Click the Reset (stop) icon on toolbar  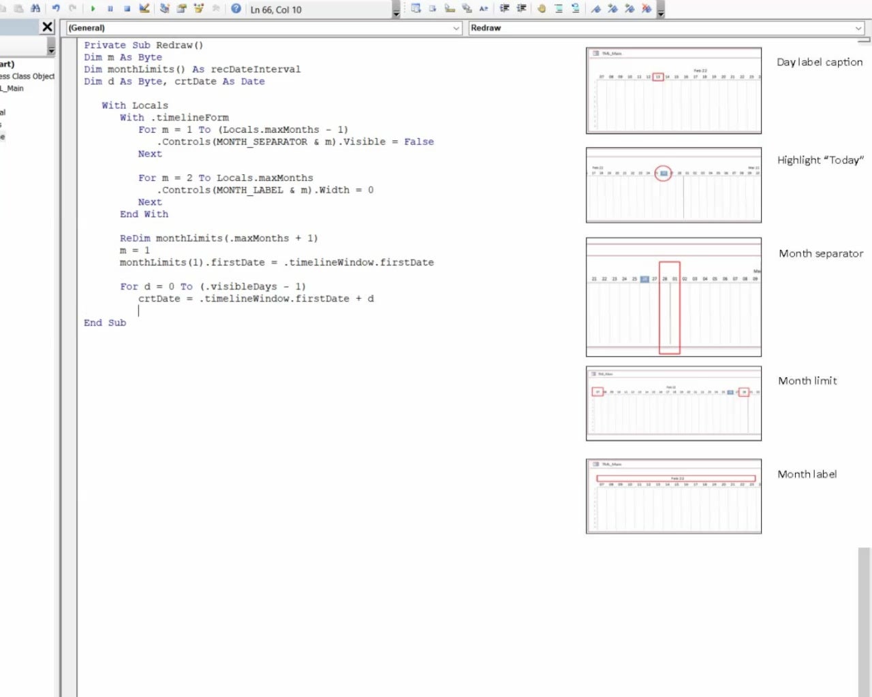(x=127, y=9)
